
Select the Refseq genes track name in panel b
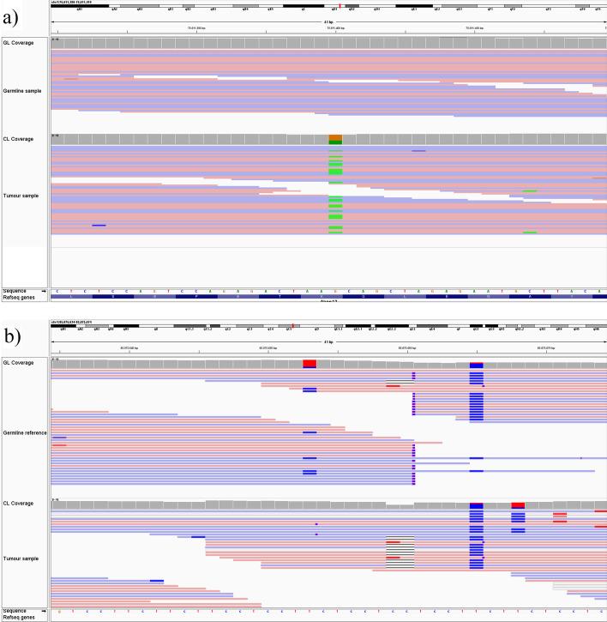tap(19, 618)
